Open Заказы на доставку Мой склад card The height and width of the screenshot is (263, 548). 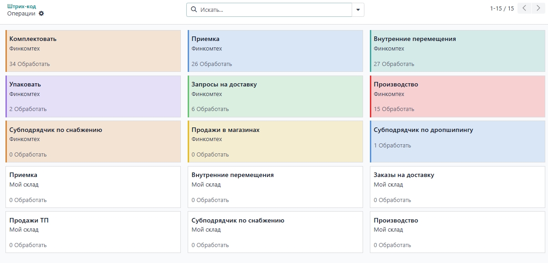point(457,187)
